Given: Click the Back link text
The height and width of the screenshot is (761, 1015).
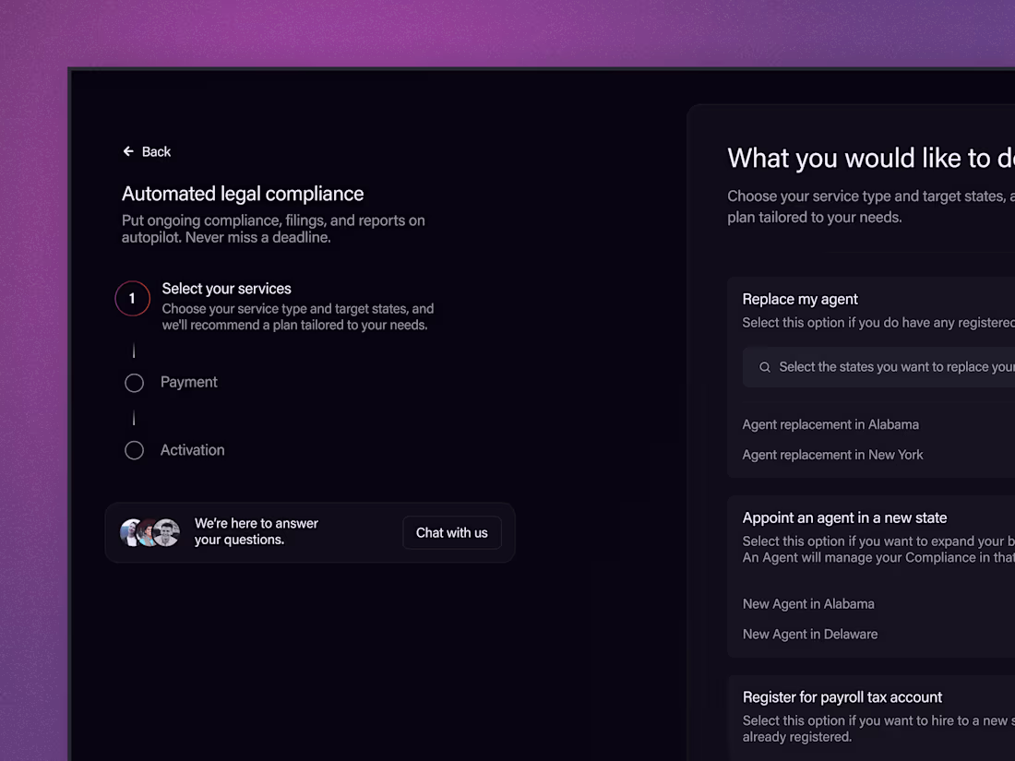Looking at the screenshot, I should pyautogui.click(x=156, y=151).
